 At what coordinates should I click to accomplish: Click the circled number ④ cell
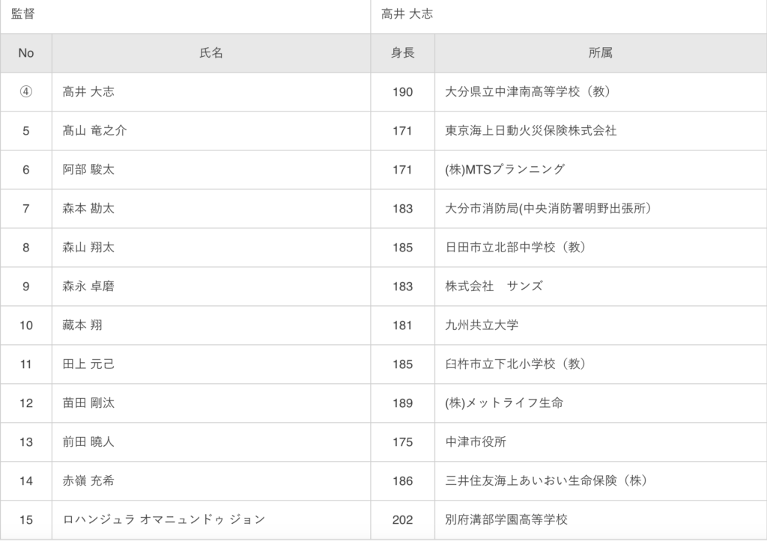(26, 92)
